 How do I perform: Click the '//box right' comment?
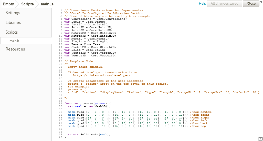pyautogui.click(x=199, y=118)
